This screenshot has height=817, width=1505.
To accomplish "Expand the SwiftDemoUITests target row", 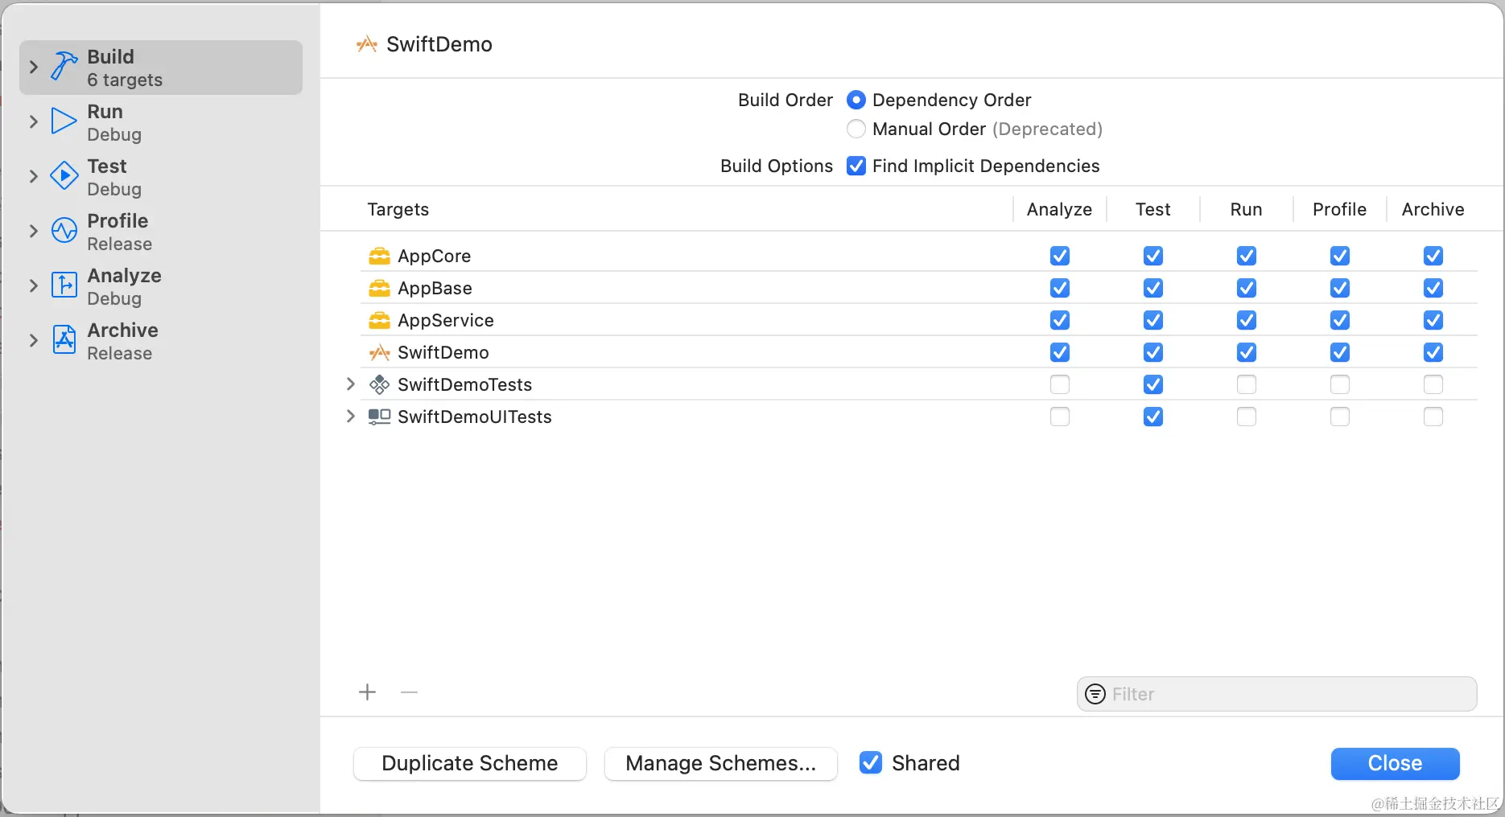I will point(350,417).
